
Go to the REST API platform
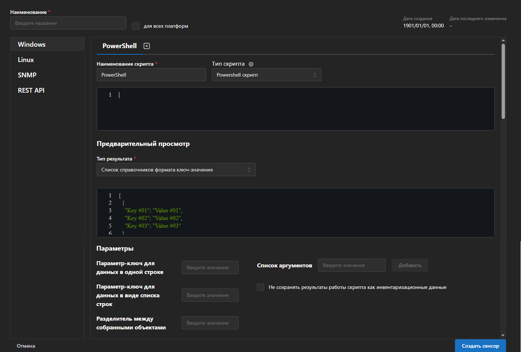tap(31, 90)
